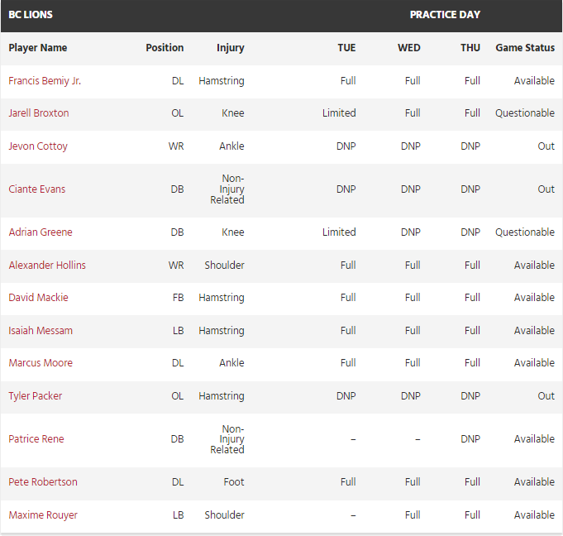Select Patrice Rene's Available game status
The height and width of the screenshot is (536, 563).
point(534,439)
